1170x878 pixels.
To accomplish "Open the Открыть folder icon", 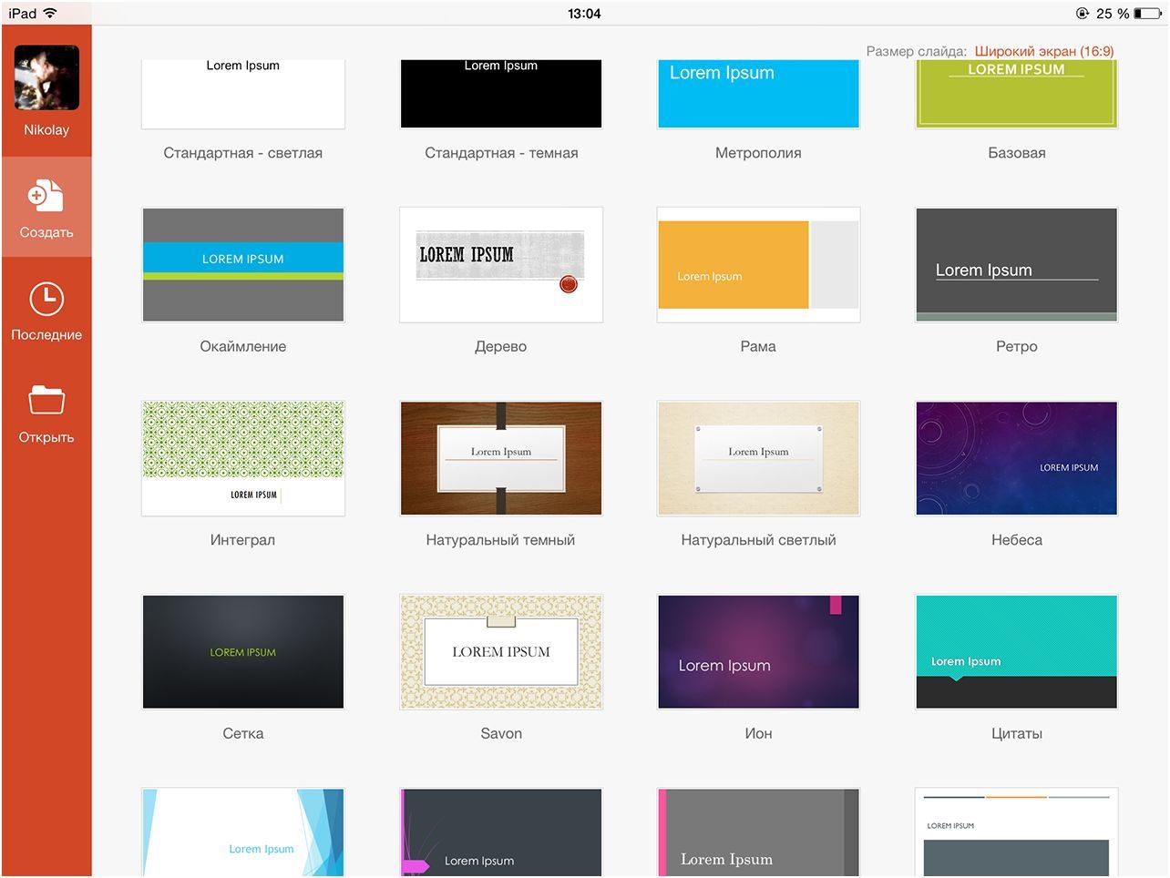I will tap(46, 401).
